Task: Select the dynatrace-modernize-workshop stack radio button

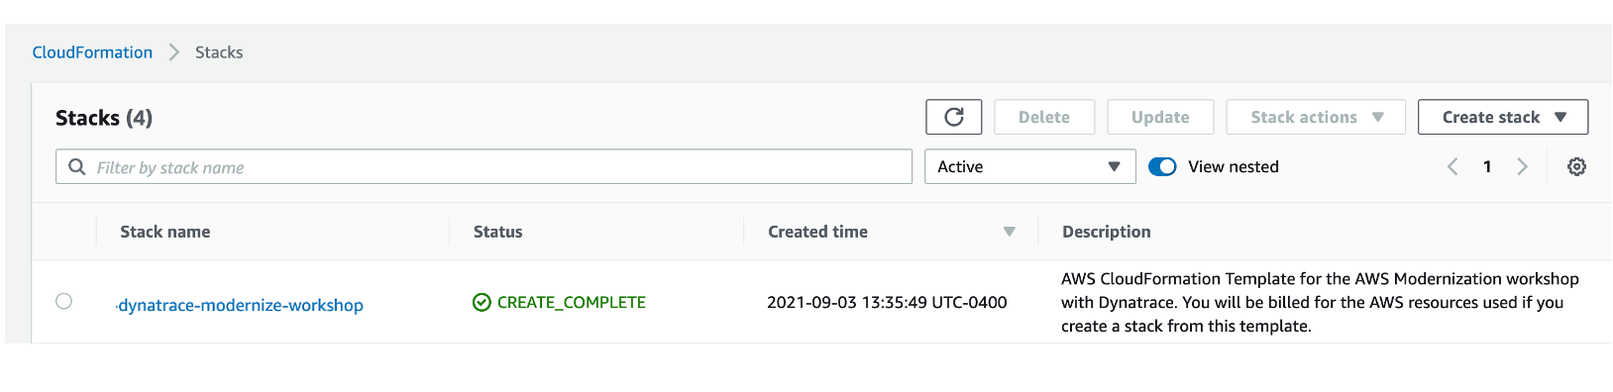Action: 64,301
